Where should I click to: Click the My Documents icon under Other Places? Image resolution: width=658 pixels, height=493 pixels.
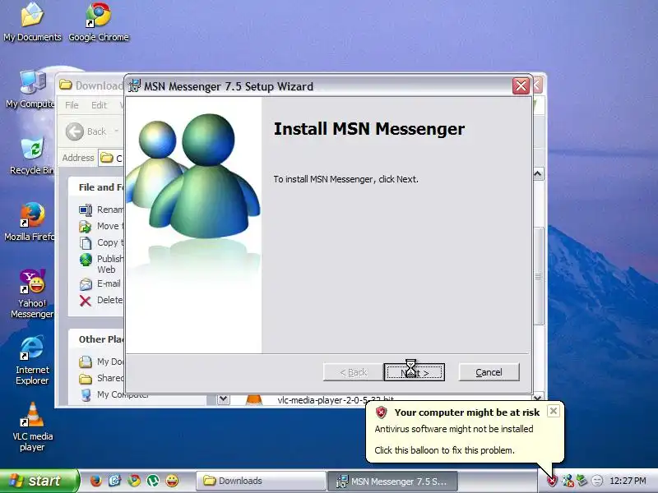[x=86, y=362]
